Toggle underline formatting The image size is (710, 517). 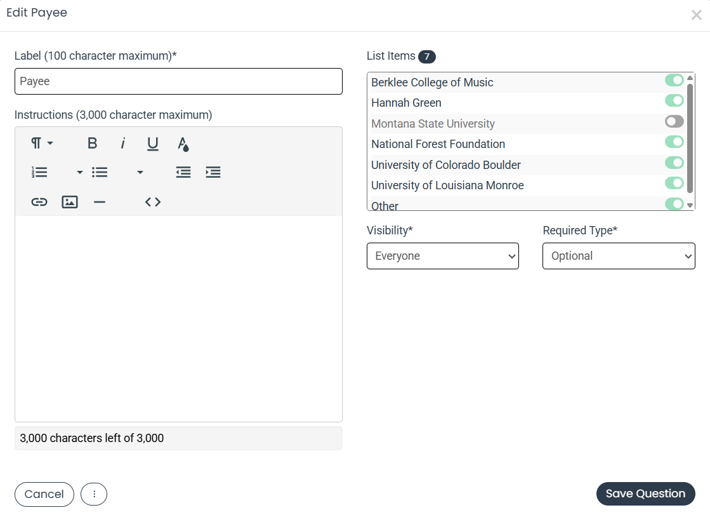click(x=152, y=143)
